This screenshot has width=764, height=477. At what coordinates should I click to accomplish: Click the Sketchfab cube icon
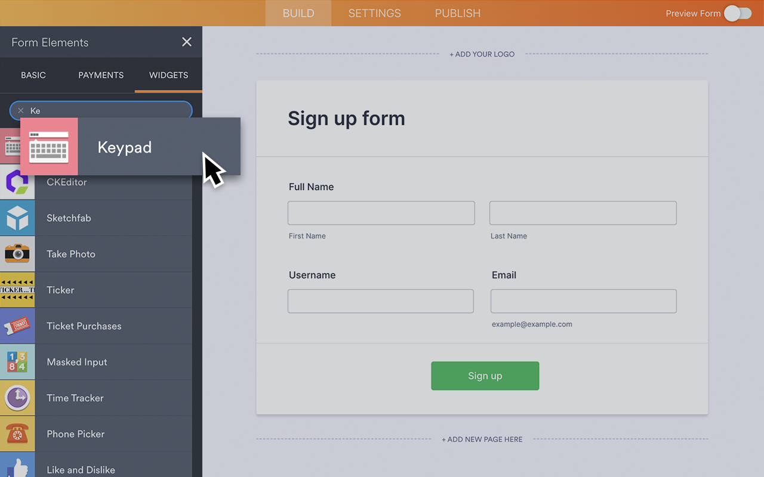point(17,218)
